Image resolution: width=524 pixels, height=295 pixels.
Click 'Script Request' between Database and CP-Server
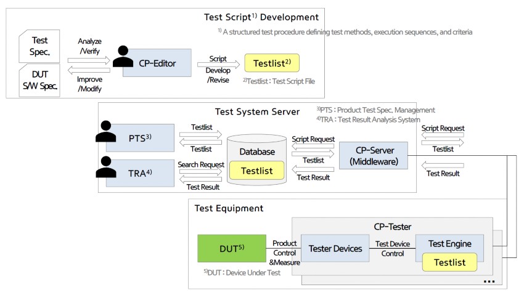pyautogui.click(x=313, y=139)
